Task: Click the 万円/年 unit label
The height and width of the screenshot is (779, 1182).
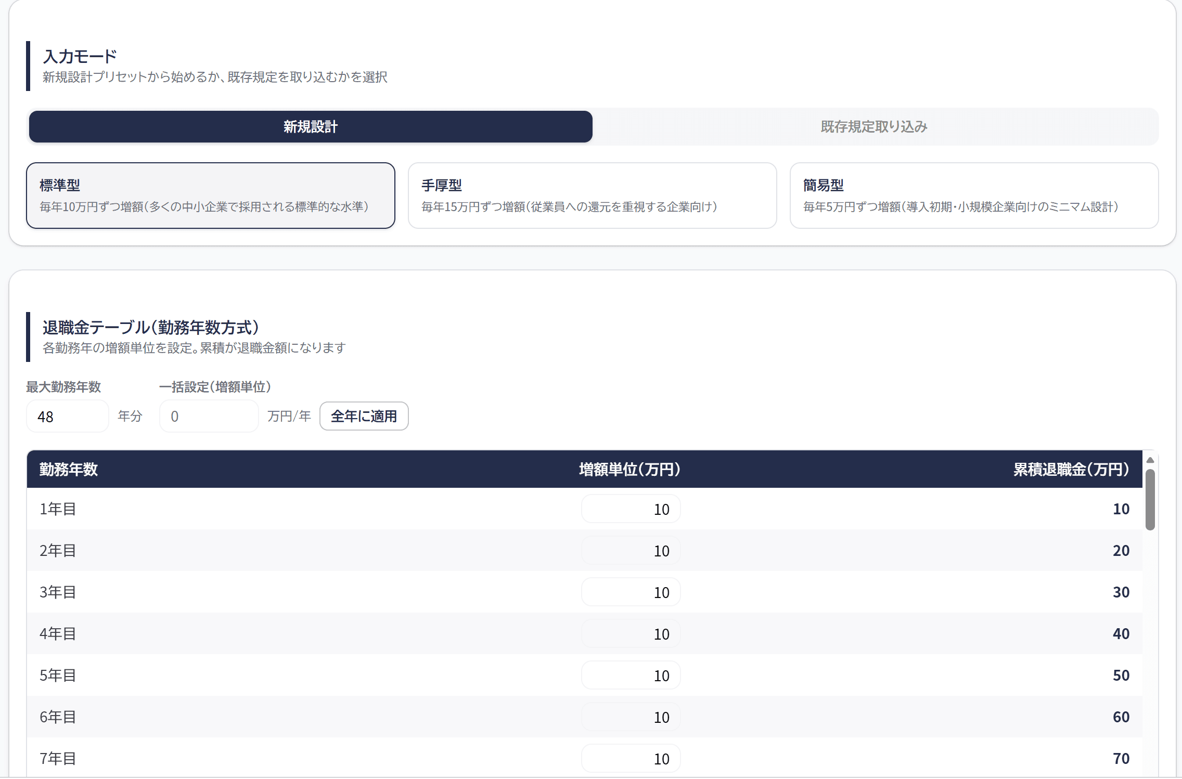Action: 289,416
